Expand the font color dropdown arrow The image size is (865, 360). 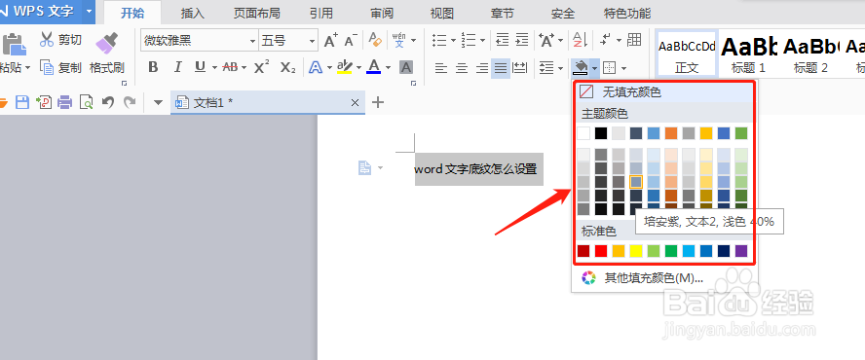(x=389, y=68)
